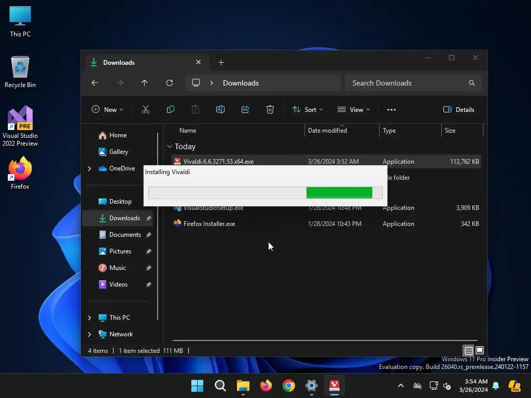Image resolution: width=531 pixels, height=398 pixels.
Task: Open Videos folder in sidebar
Action: (118, 285)
